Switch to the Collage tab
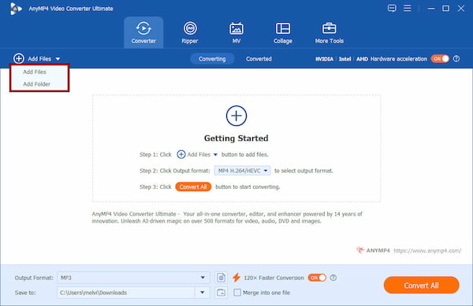 pyautogui.click(x=283, y=32)
